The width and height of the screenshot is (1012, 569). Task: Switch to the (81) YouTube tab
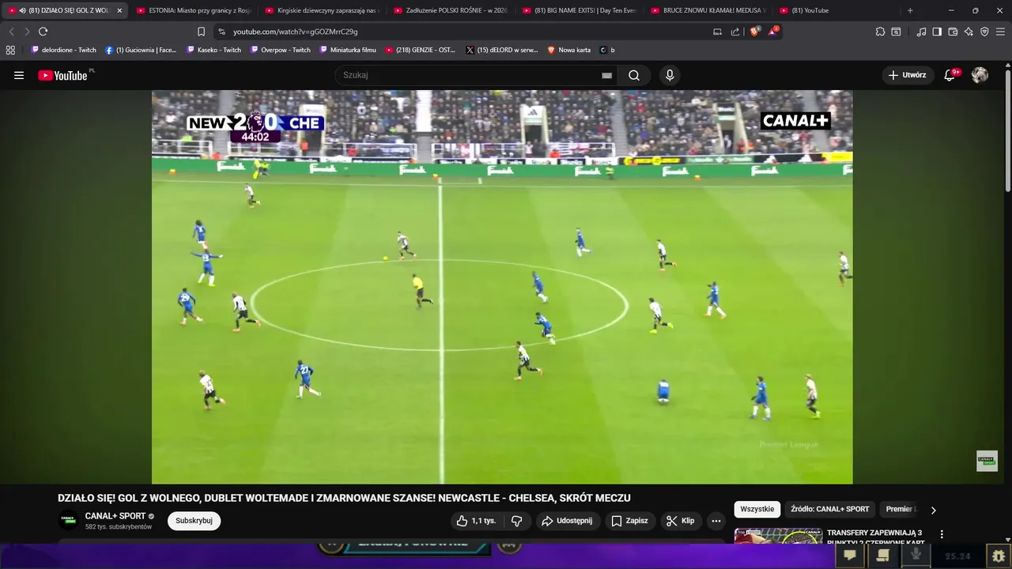click(836, 10)
